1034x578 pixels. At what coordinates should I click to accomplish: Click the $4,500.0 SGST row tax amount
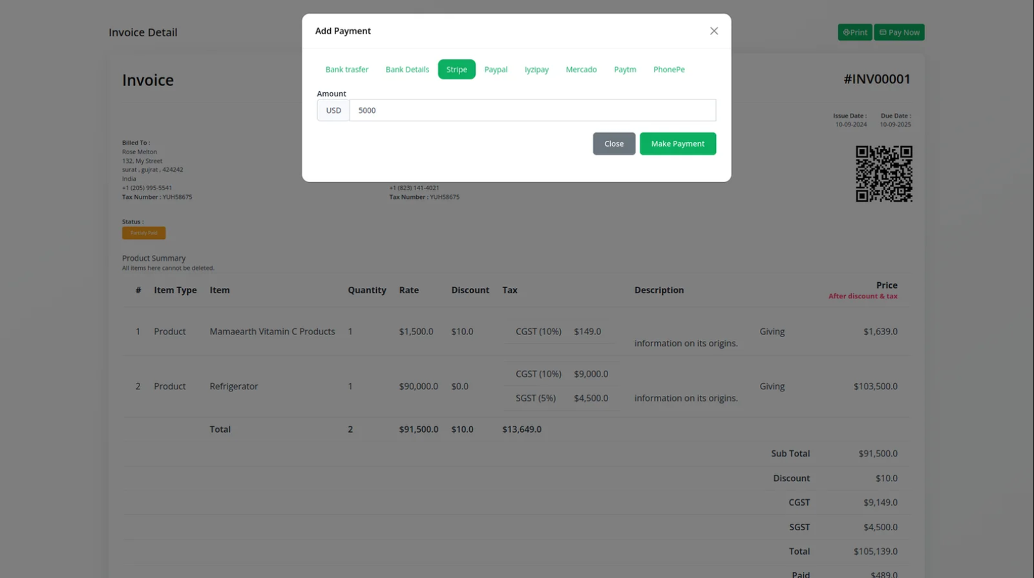[x=591, y=398]
